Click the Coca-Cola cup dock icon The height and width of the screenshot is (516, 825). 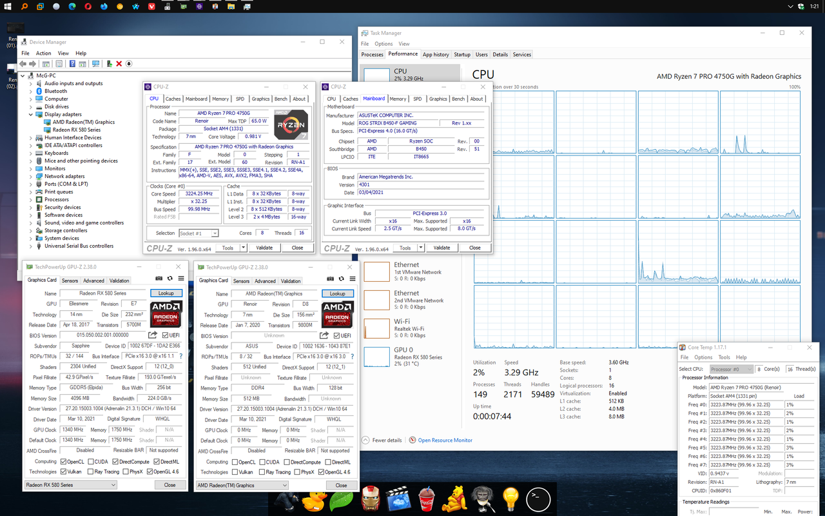click(427, 499)
